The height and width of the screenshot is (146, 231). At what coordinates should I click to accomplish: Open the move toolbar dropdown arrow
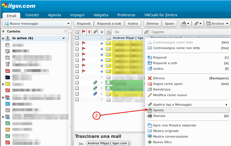coord(188,24)
